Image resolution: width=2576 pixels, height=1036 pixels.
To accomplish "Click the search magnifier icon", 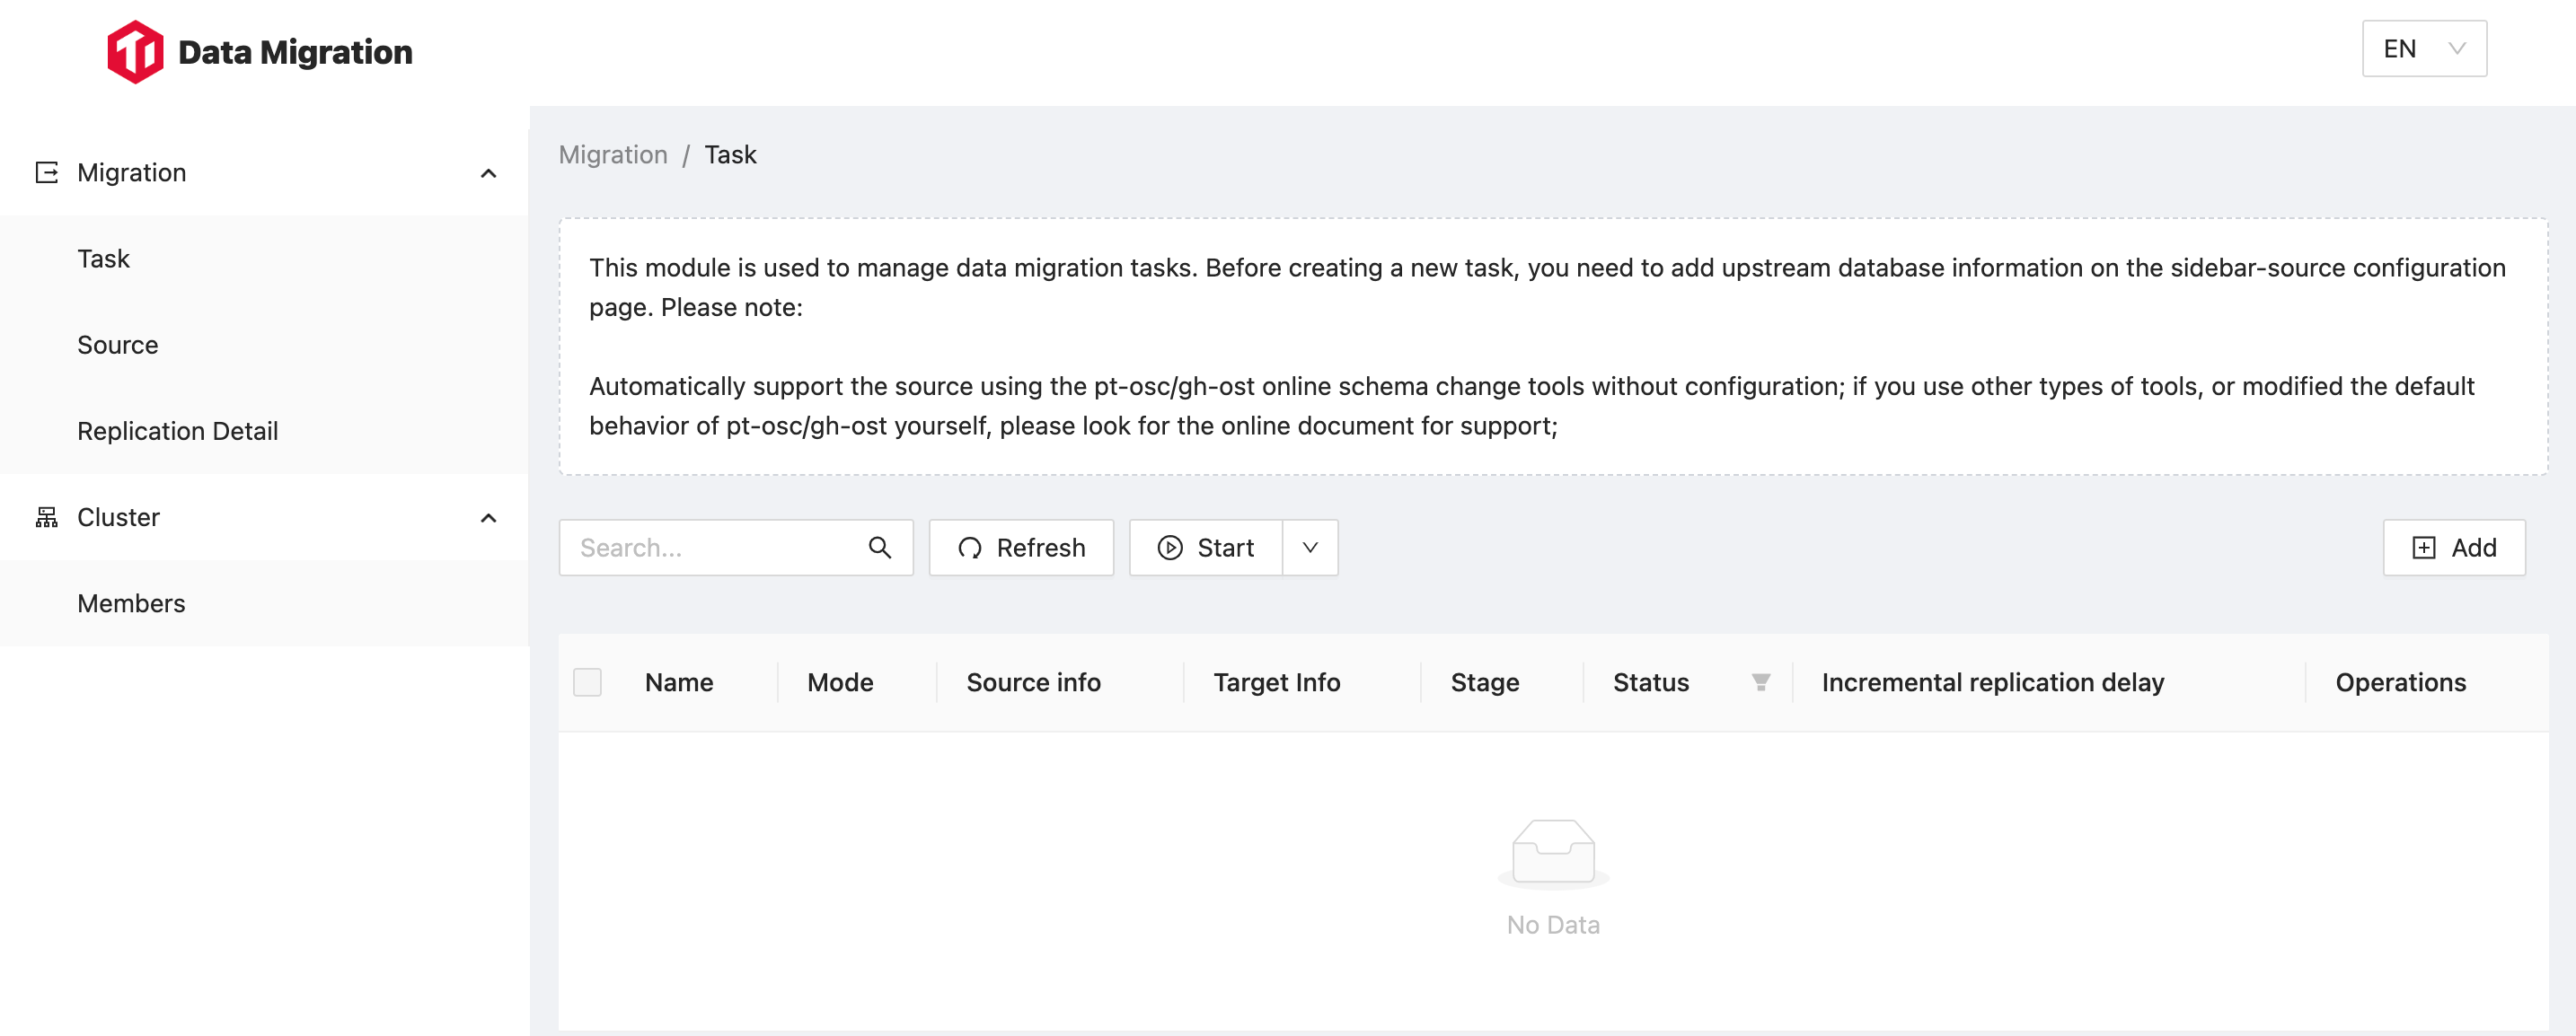I will (879, 548).
